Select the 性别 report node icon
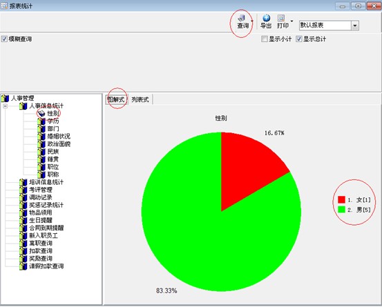This screenshot has height=307, width=382. 41,113
